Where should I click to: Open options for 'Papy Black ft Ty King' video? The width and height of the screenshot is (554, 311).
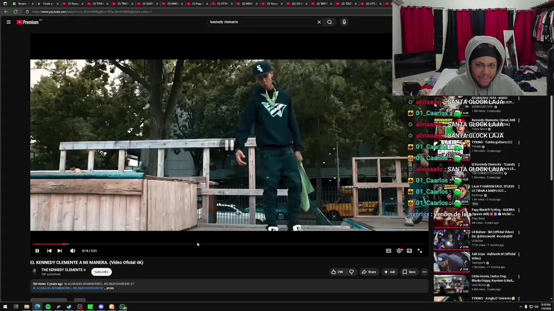(x=519, y=210)
